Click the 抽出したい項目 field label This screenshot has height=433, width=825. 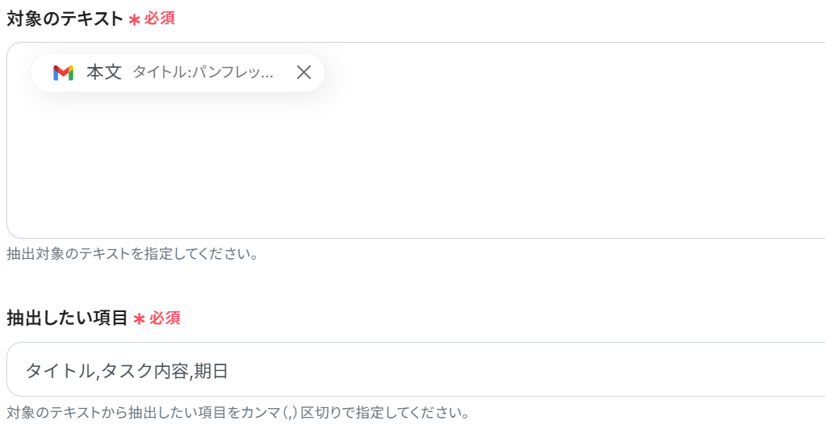67,319
